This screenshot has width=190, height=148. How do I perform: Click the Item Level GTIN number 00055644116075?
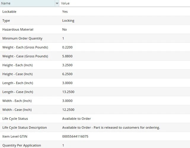[x=75, y=136]
